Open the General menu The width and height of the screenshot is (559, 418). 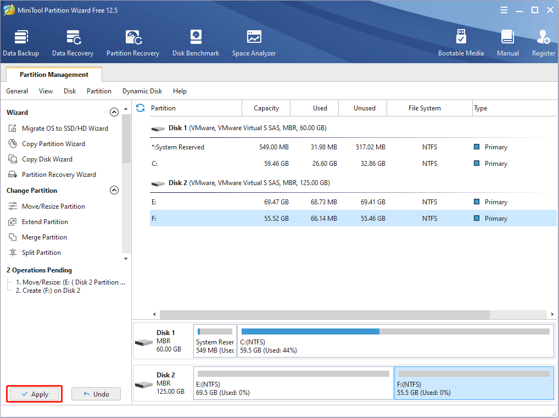click(17, 91)
